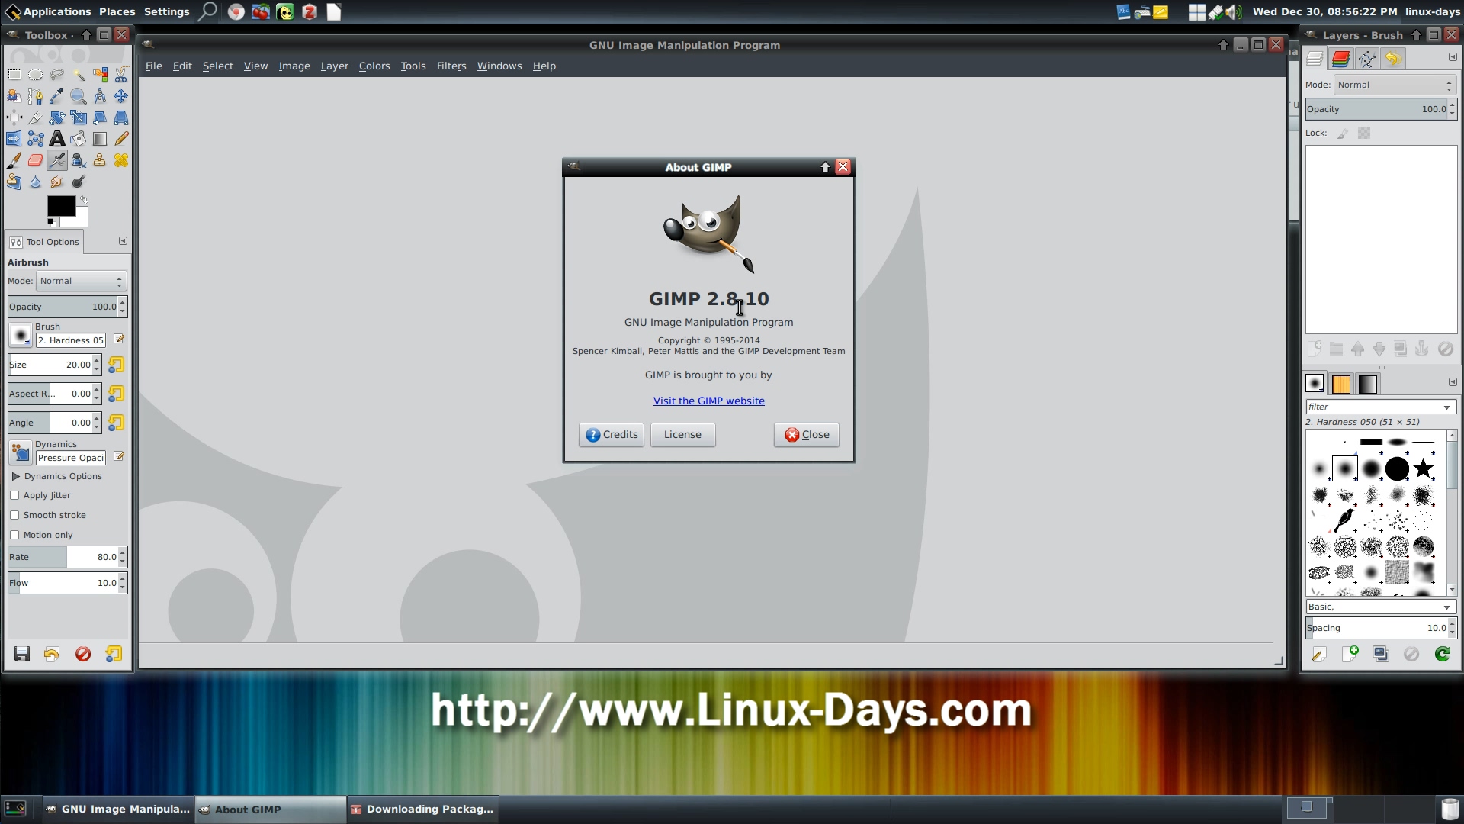Select the Foreground Select tool
1464x824 pixels.
pyautogui.click(x=14, y=96)
